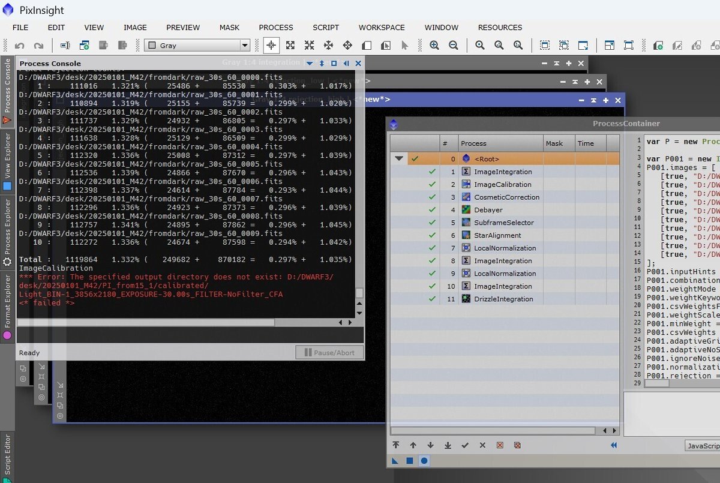The width and height of the screenshot is (720, 483).
Task: Select the ImageIntegration row numbered 8
Action: [x=505, y=261]
